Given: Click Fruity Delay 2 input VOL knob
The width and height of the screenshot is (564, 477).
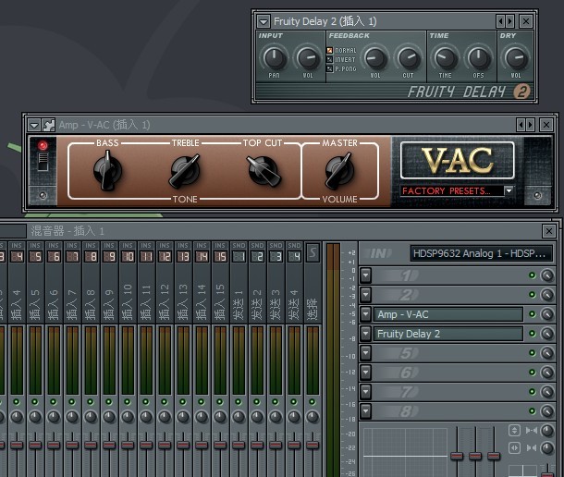Looking at the screenshot, I should coord(308,58).
